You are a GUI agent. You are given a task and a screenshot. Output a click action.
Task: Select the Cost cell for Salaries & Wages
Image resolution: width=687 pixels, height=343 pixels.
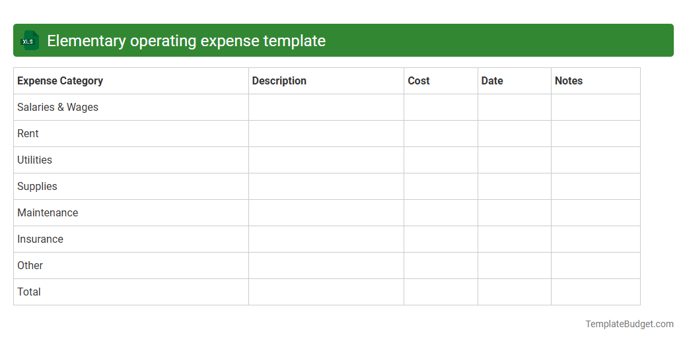tap(441, 107)
